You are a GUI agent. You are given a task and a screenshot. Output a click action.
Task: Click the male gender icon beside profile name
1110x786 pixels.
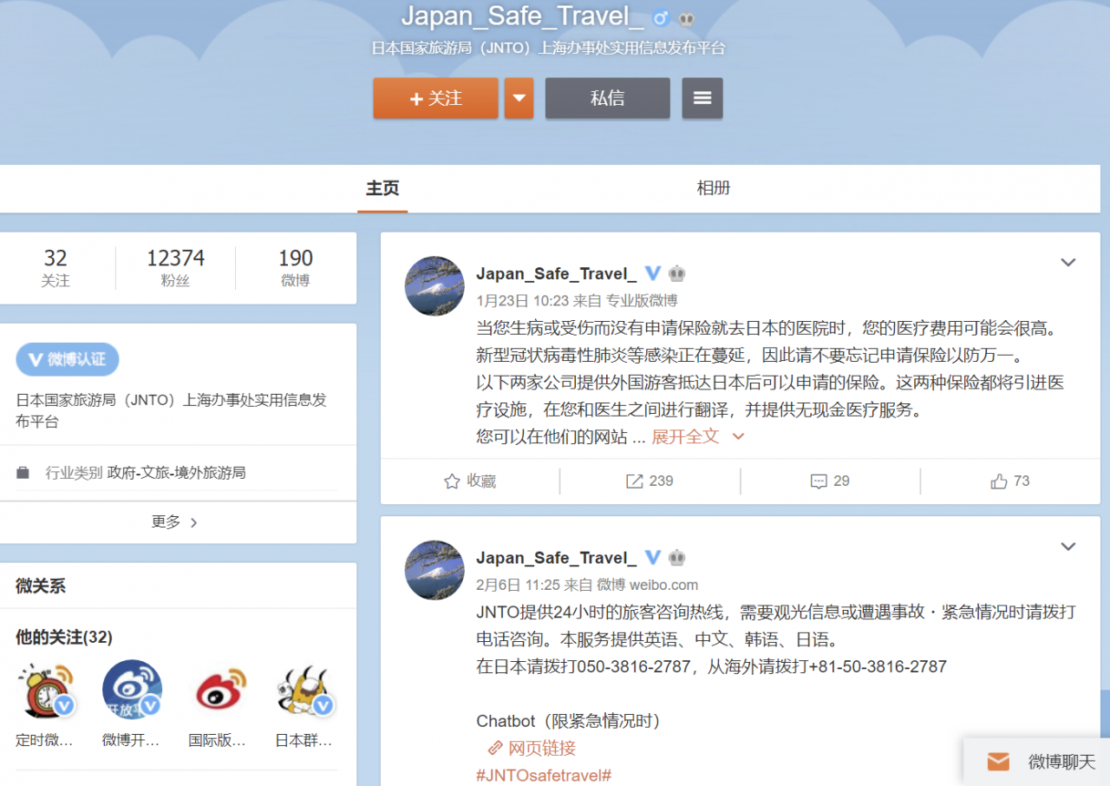pyautogui.click(x=661, y=17)
